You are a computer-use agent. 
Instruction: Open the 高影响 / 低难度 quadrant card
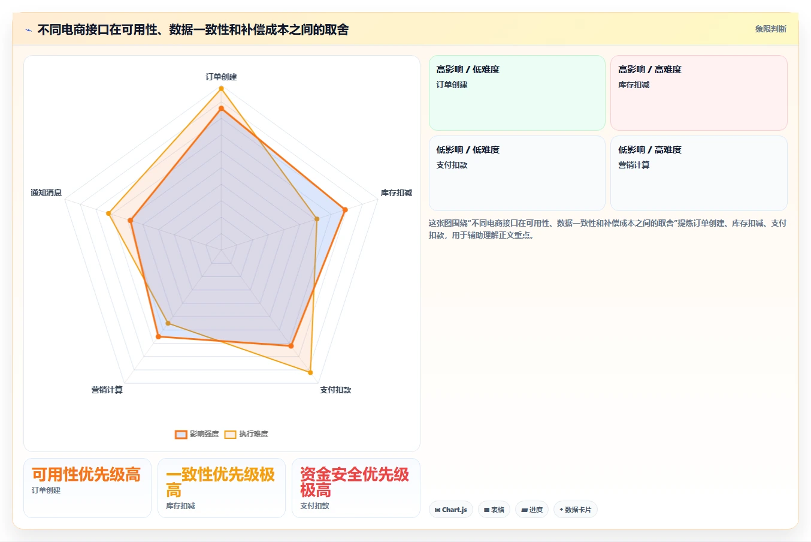(517, 93)
